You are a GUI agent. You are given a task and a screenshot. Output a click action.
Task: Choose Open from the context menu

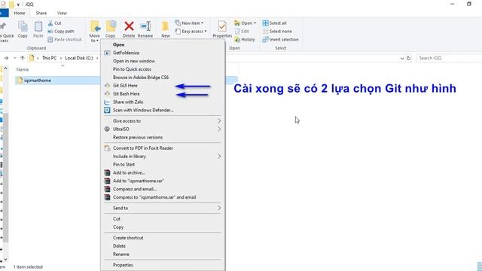pos(163,44)
